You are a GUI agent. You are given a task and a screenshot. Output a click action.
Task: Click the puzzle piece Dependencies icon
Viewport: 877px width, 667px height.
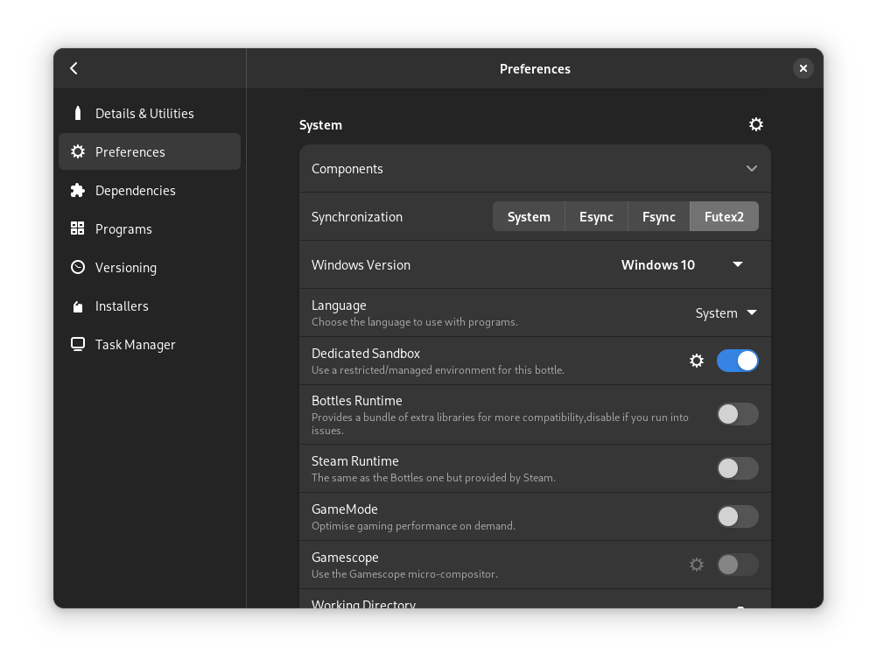point(78,190)
